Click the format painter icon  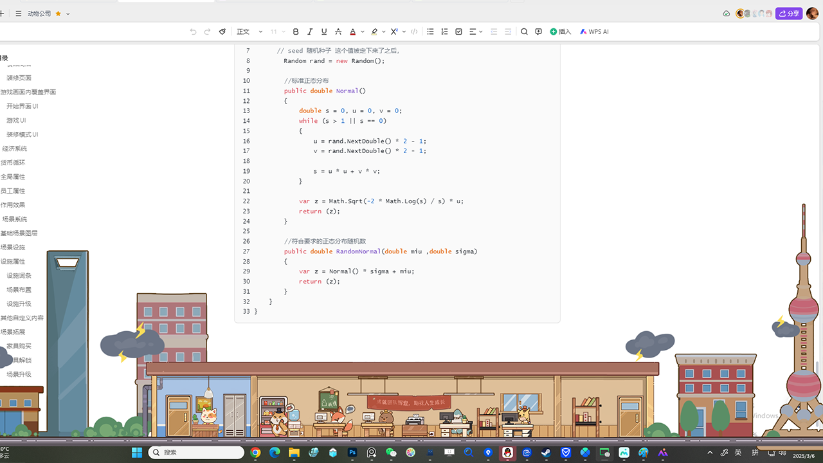[222, 32]
